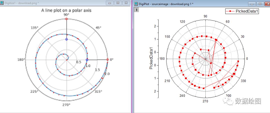
Task: Select the red axis marker at 90° in Digitize1
Action: (x=66, y=19)
